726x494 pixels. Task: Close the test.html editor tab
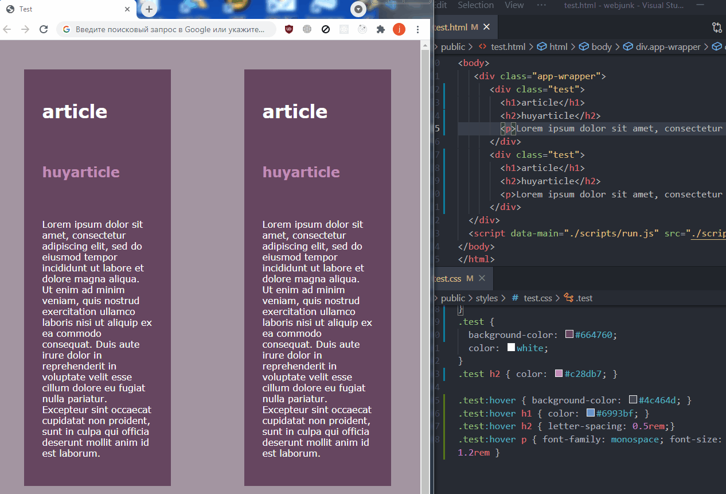(x=487, y=27)
